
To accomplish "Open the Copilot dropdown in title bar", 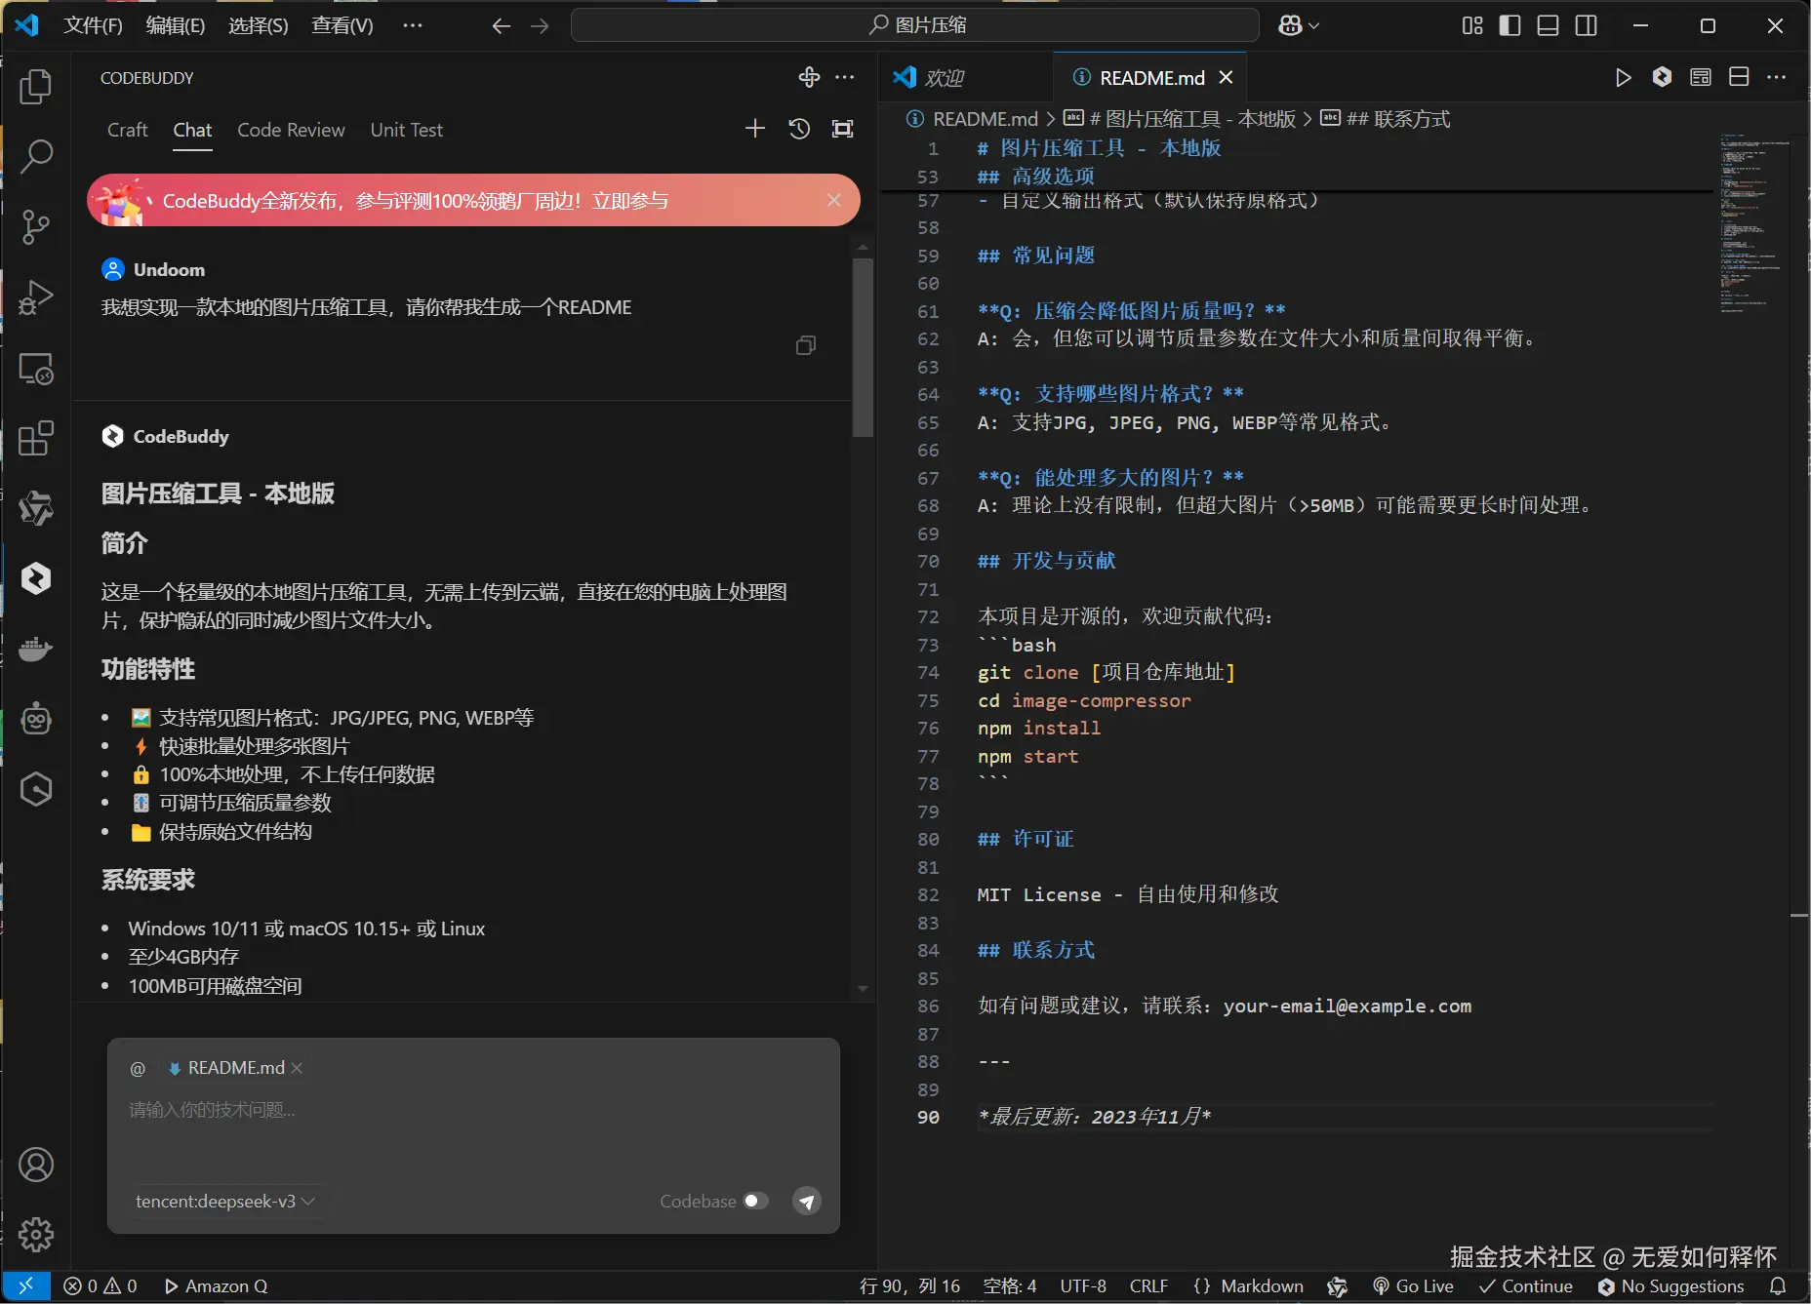I will click(1300, 26).
